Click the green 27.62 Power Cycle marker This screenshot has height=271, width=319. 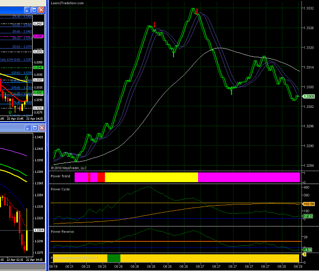tap(308, 216)
